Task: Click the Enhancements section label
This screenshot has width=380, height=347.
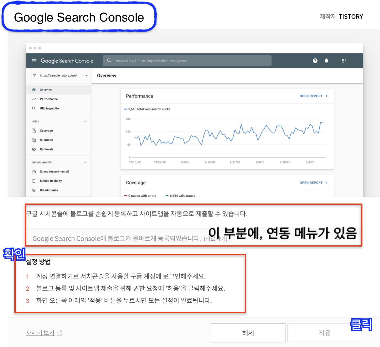Action: (42, 162)
